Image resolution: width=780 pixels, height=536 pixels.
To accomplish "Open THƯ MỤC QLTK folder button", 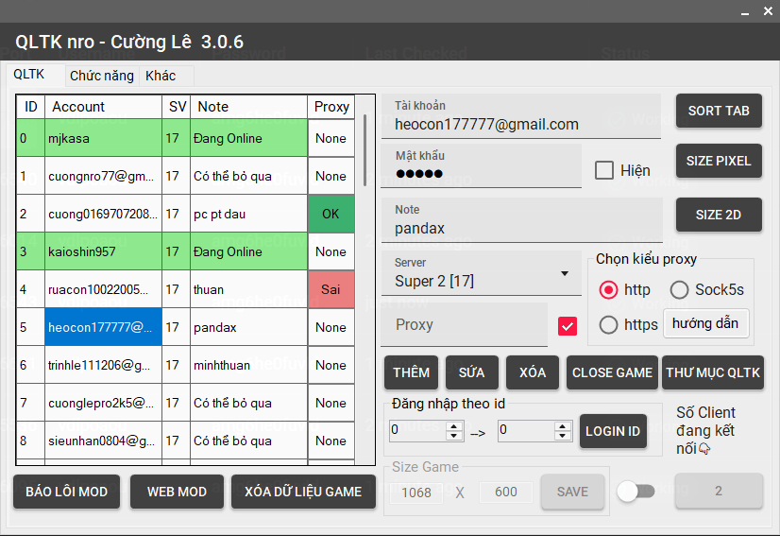I will [x=713, y=372].
